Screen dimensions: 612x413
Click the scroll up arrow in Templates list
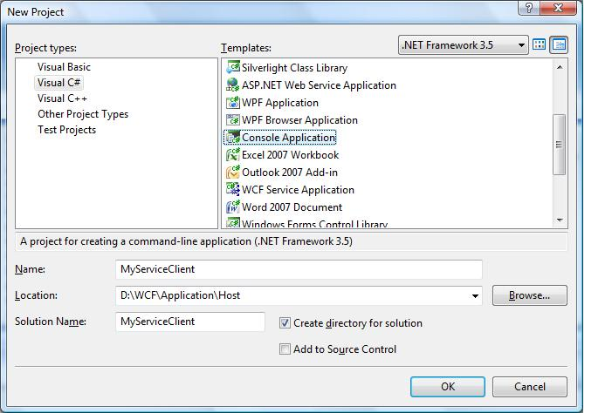560,67
